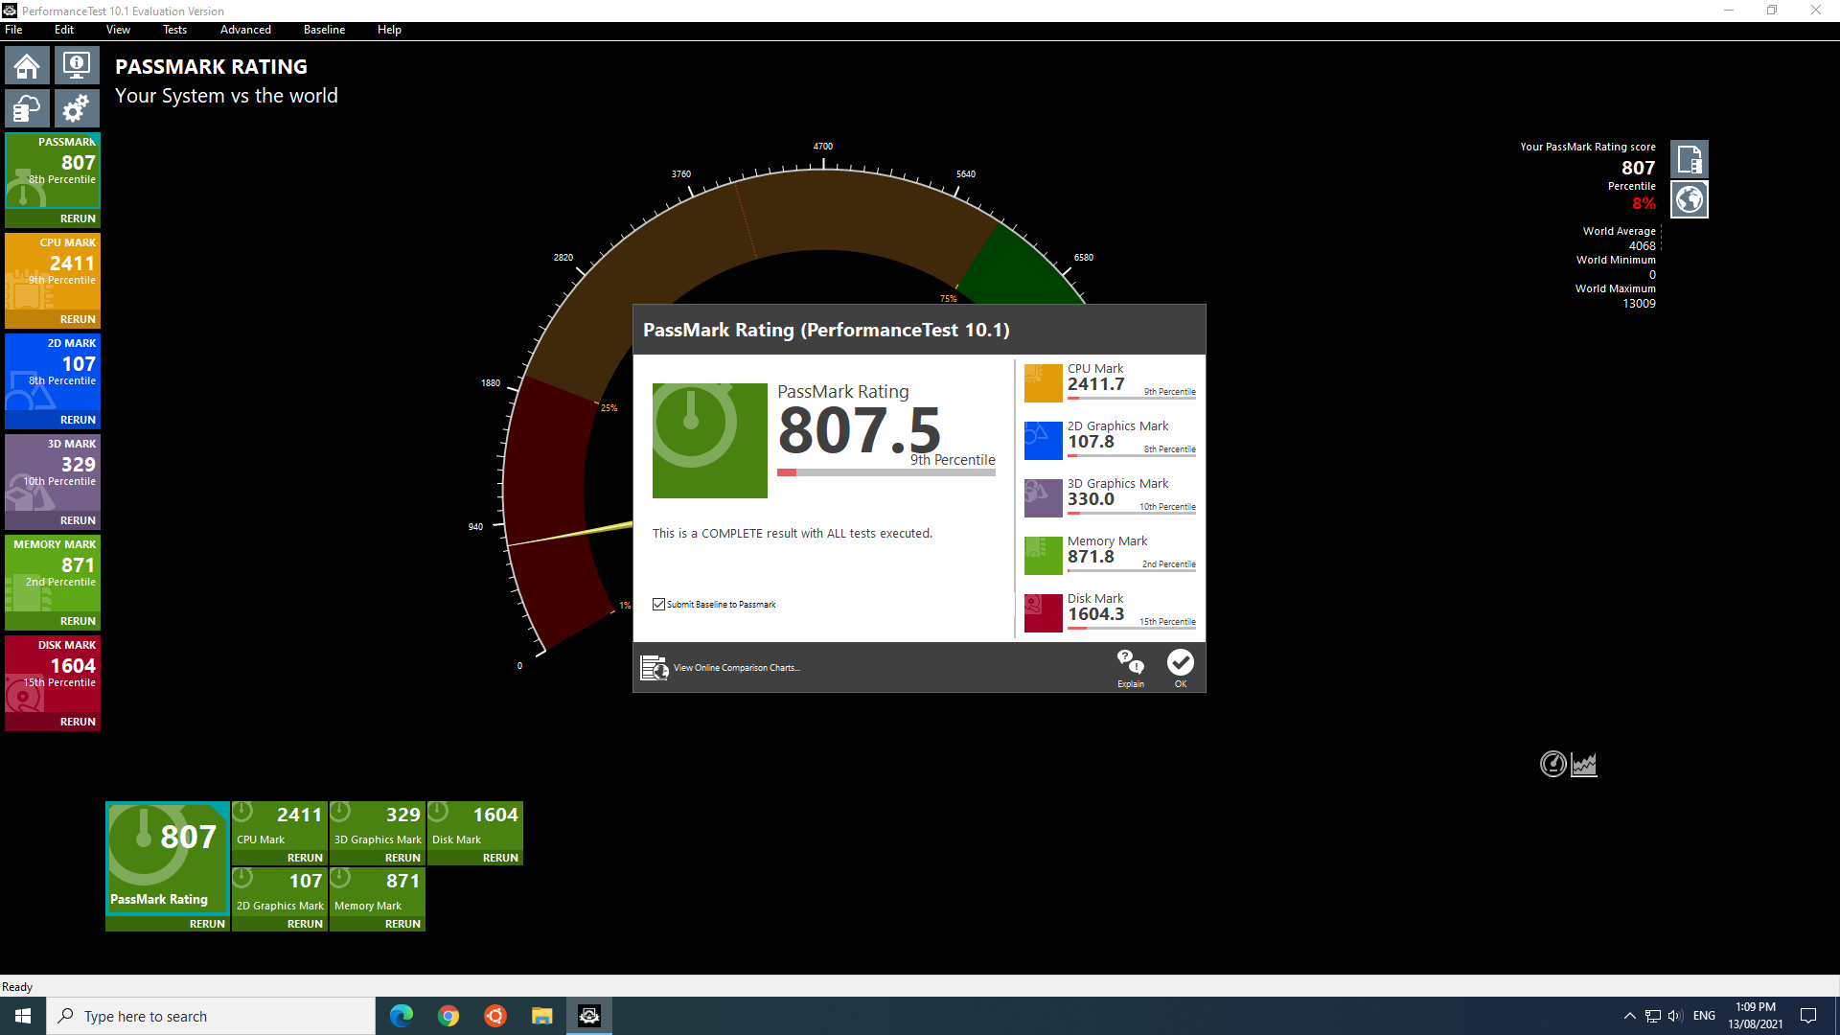Rerun the CPU Mark sidebar test
Image resolution: width=1840 pixels, height=1035 pixels.
coord(78,319)
